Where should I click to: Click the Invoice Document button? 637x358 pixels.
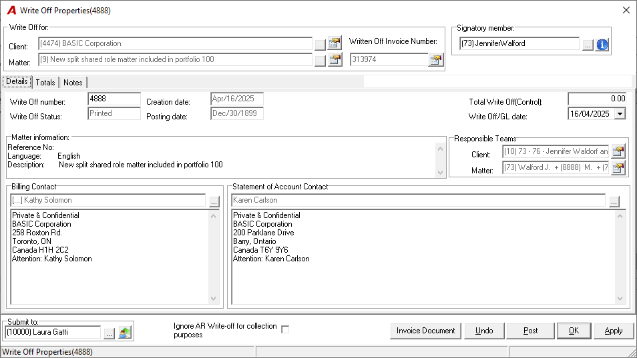click(426, 331)
